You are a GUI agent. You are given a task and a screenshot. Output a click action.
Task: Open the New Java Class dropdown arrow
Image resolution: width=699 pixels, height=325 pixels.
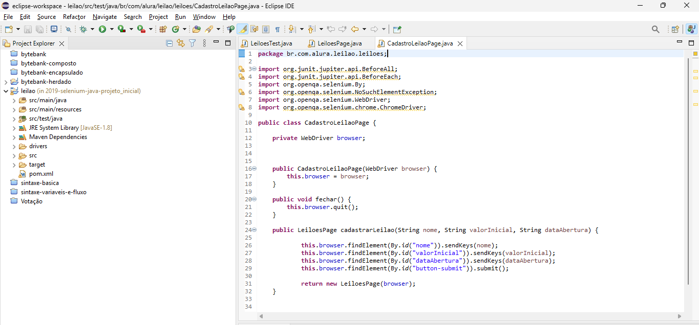[x=184, y=29]
